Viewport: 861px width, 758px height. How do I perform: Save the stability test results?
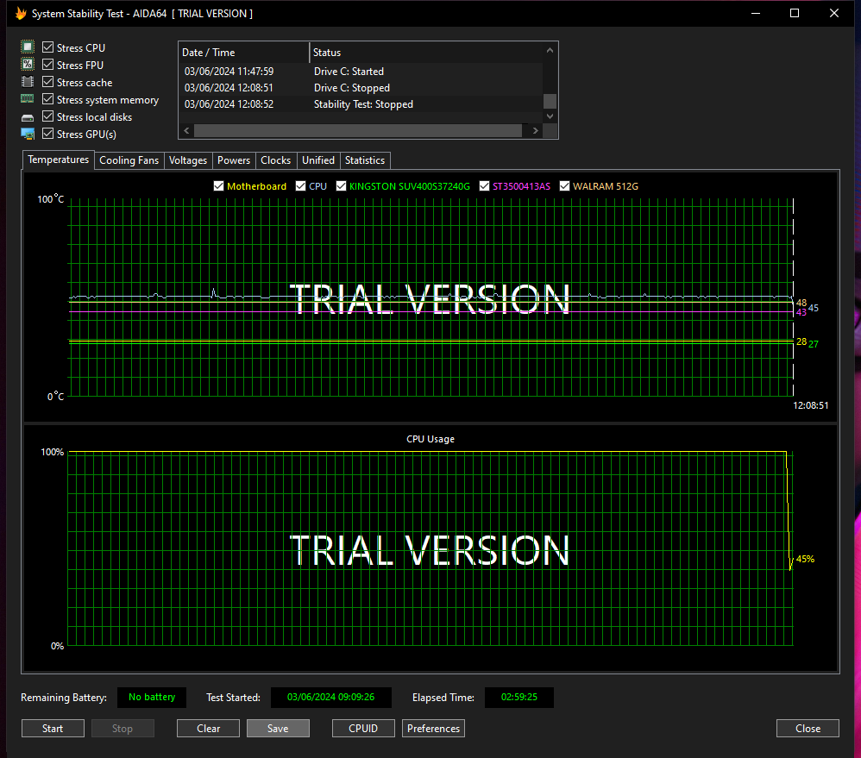(278, 729)
